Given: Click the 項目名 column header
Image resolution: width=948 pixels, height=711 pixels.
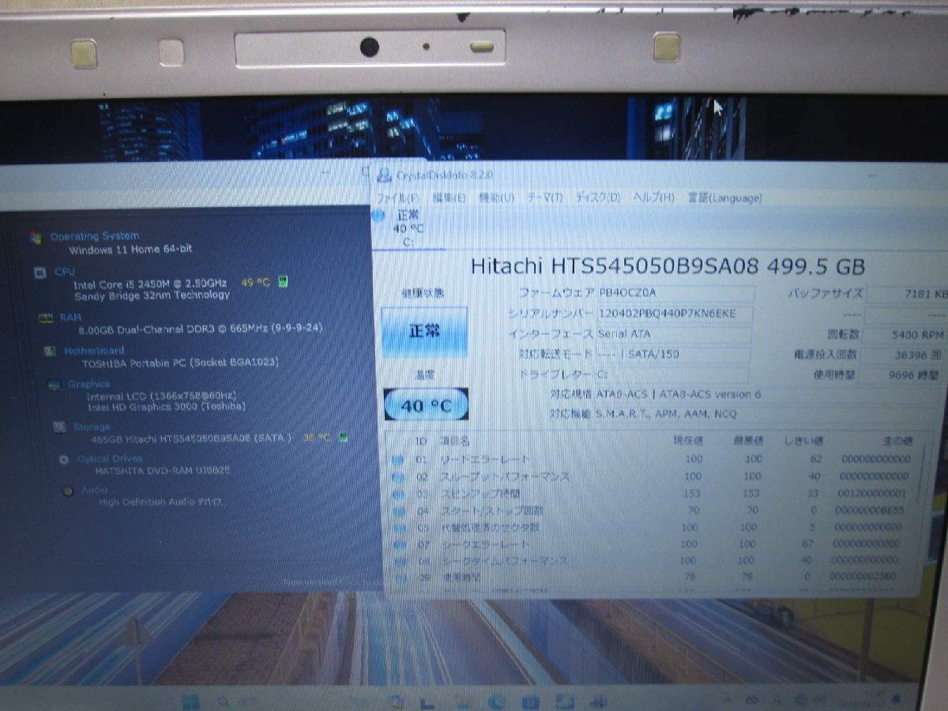Looking at the screenshot, I should [x=454, y=441].
